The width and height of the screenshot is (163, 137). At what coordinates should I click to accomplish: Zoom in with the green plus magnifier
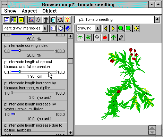click(129, 28)
